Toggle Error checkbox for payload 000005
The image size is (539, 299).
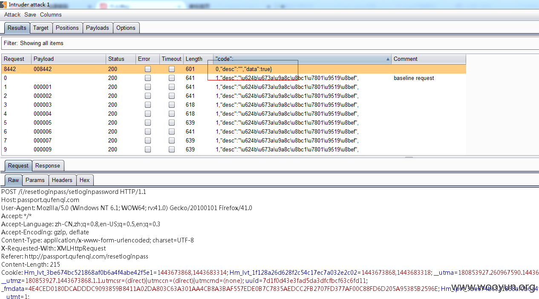pos(147,122)
